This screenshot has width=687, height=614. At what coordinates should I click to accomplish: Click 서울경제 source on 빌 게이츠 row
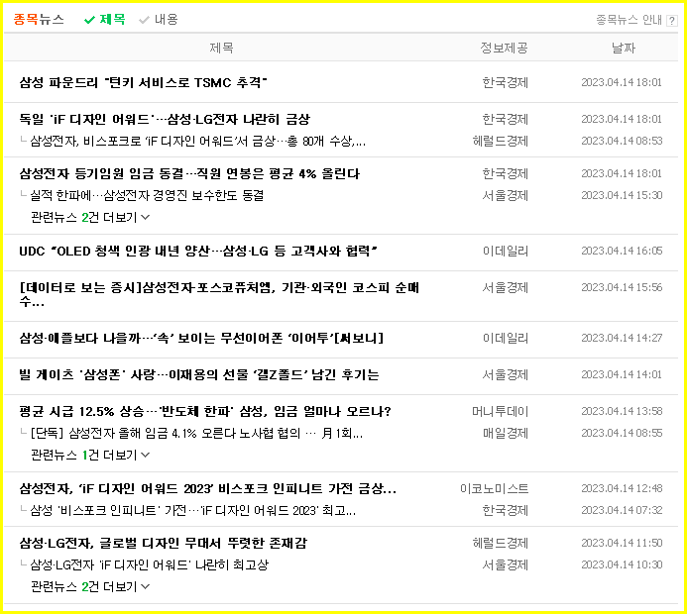click(x=506, y=374)
